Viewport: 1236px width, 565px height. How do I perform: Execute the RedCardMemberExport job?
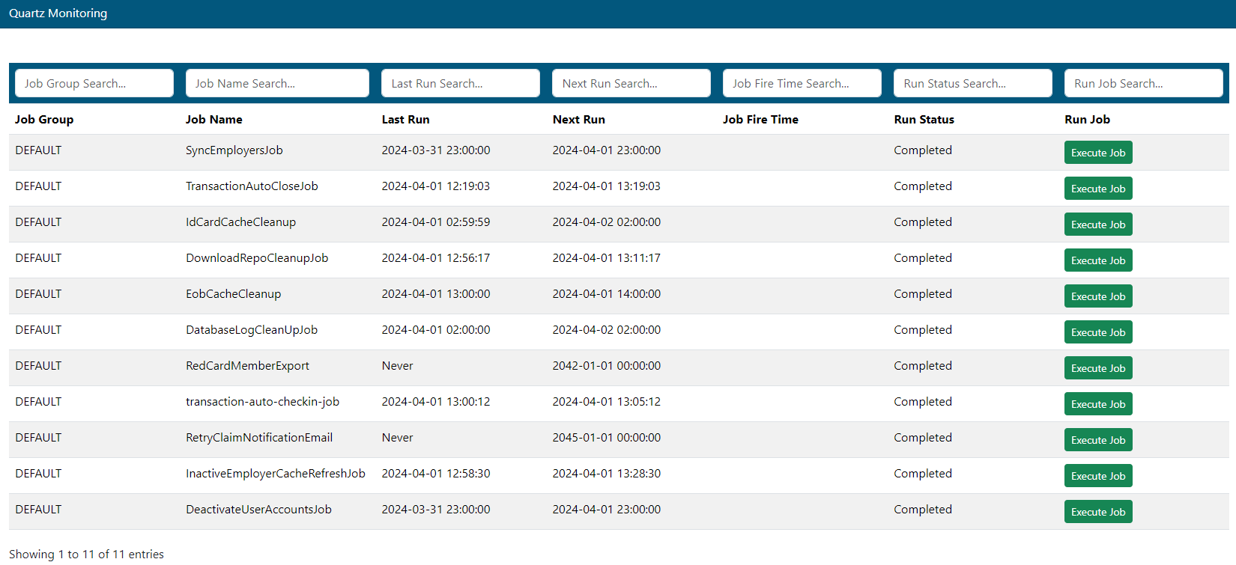pos(1097,368)
